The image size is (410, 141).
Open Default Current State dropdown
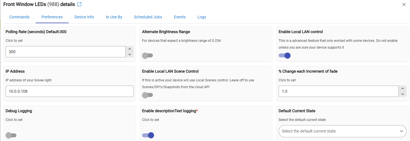(339, 131)
